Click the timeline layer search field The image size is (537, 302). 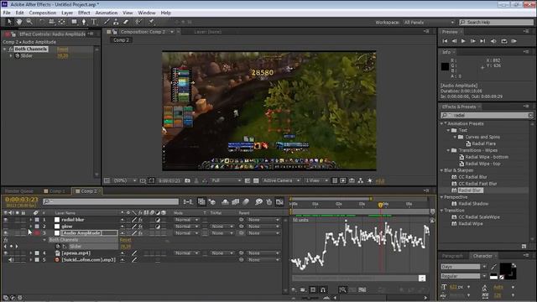tap(111, 201)
